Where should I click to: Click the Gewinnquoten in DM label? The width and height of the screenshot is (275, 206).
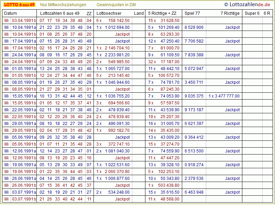click(116, 5)
